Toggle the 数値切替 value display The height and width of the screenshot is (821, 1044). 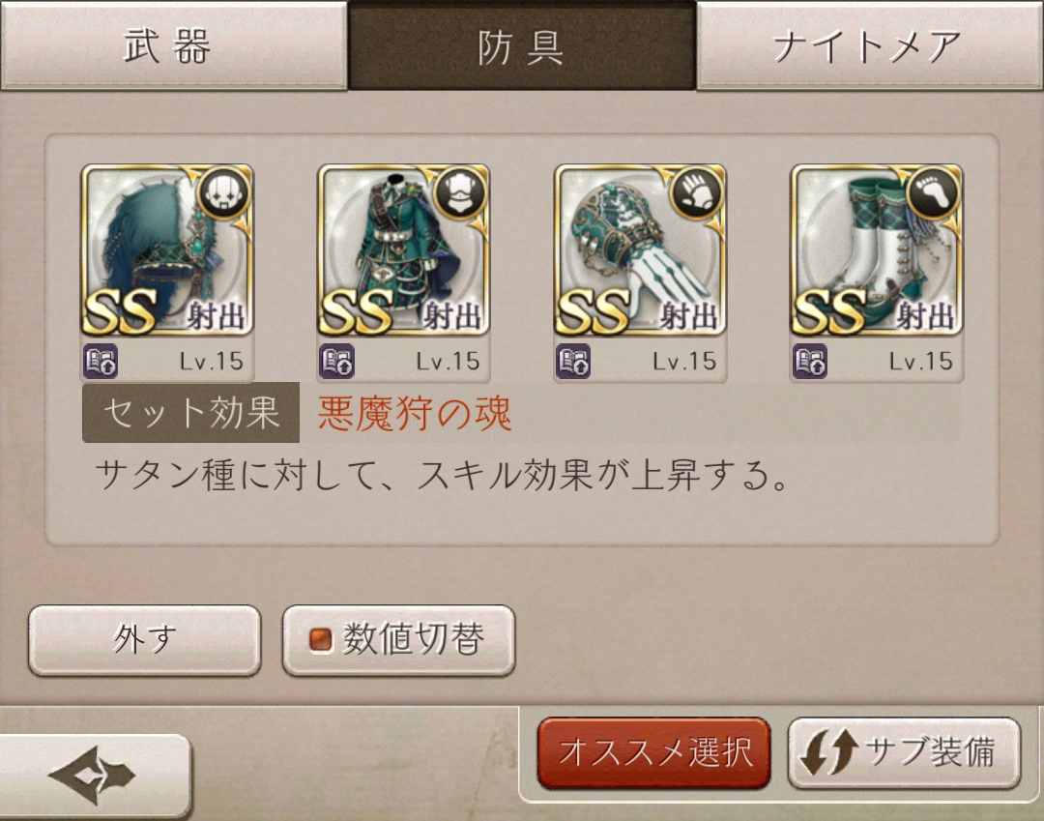(398, 640)
